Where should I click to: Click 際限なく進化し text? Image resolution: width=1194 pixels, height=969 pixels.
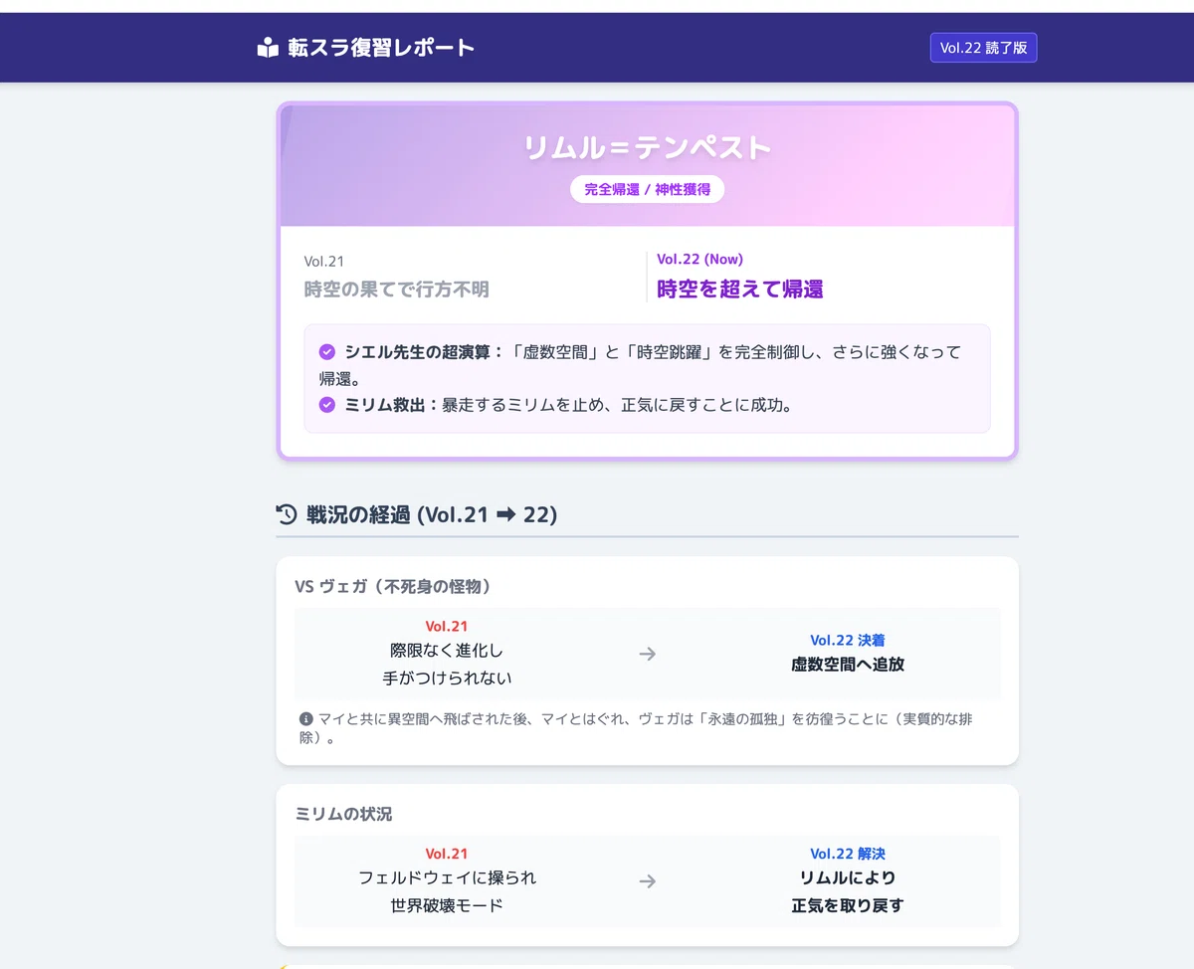[447, 651]
